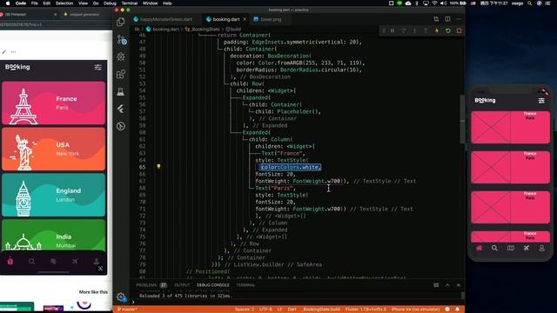Close the booking.dart tab
The height and width of the screenshot is (313, 557).
(245, 19)
